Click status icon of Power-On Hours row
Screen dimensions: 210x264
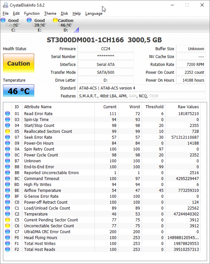pyautogui.click(x=8, y=143)
